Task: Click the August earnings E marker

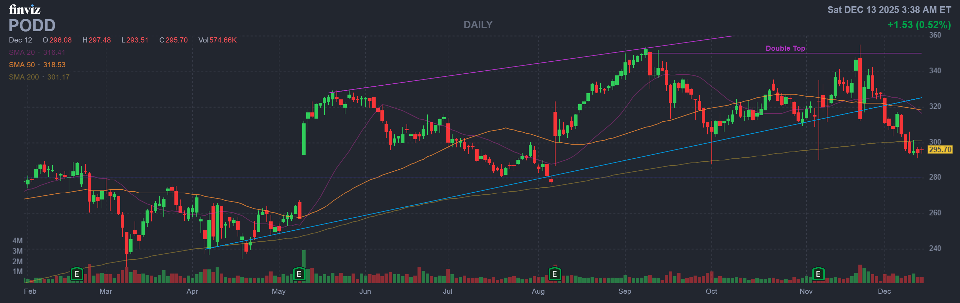Action: click(x=555, y=274)
